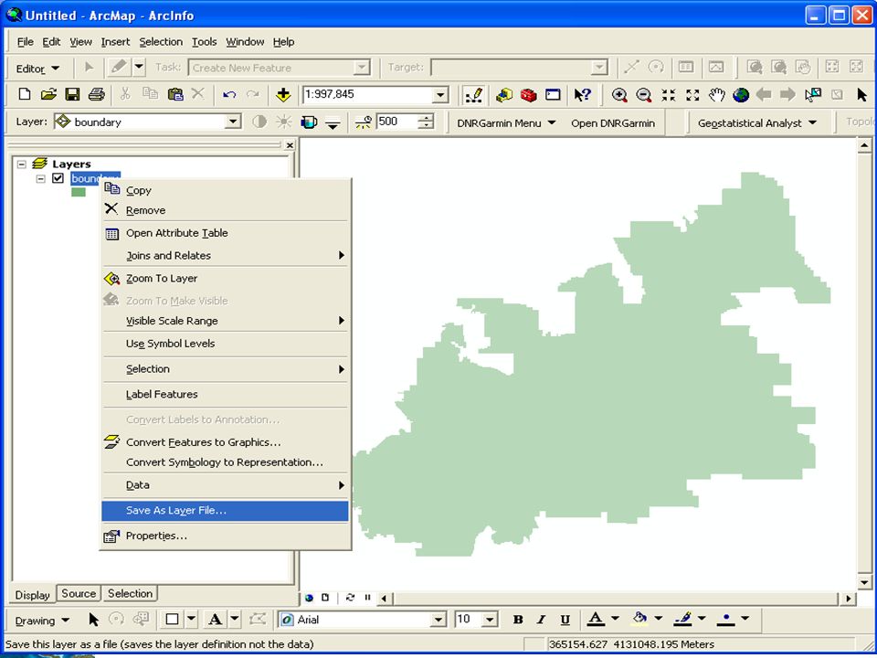Open the Layer boundary dropdown
The height and width of the screenshot is (658, 877).
233,122
